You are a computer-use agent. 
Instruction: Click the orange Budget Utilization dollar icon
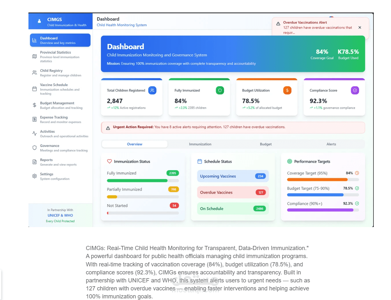click(x=287, y=90)
